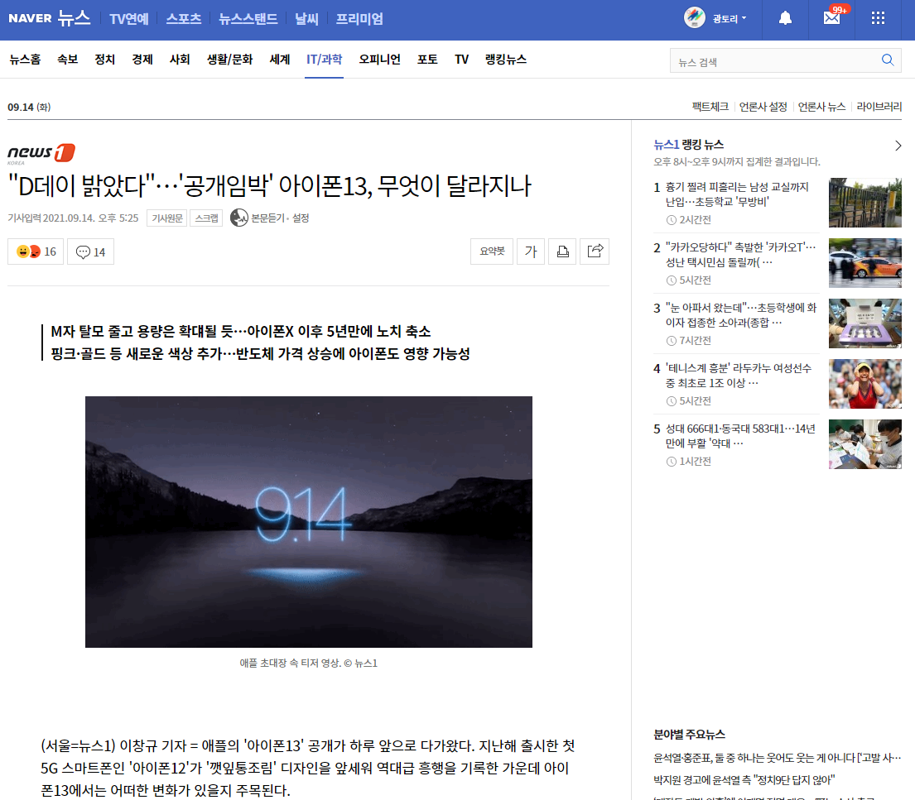Open the 언론사 설정 link
Screen dimensions: 915x800
click(763, 107)
